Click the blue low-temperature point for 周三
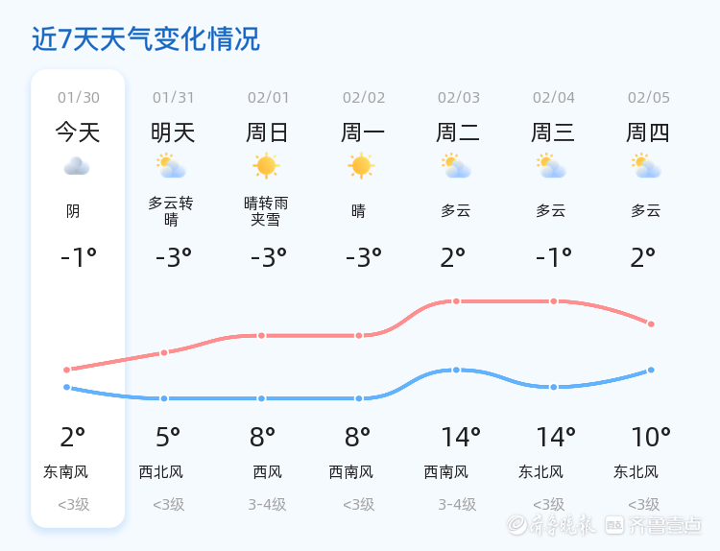Image resolution: width=720 pixels, height=551 pixels. pyautogui.click(x=553, y=387)
